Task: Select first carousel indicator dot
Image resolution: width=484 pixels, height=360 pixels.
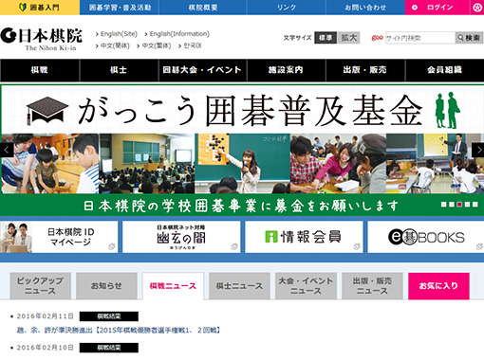Action: click(444, 205)
